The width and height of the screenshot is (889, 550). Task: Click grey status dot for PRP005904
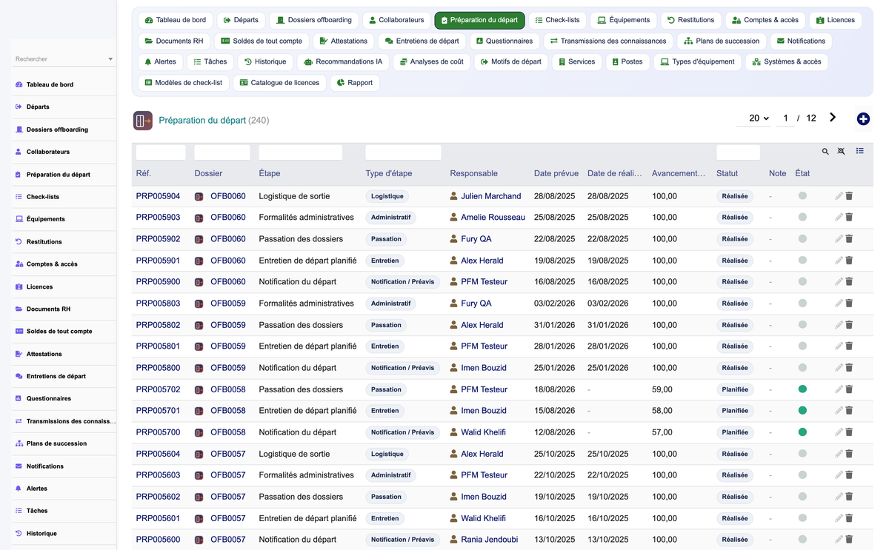point(802,195)
